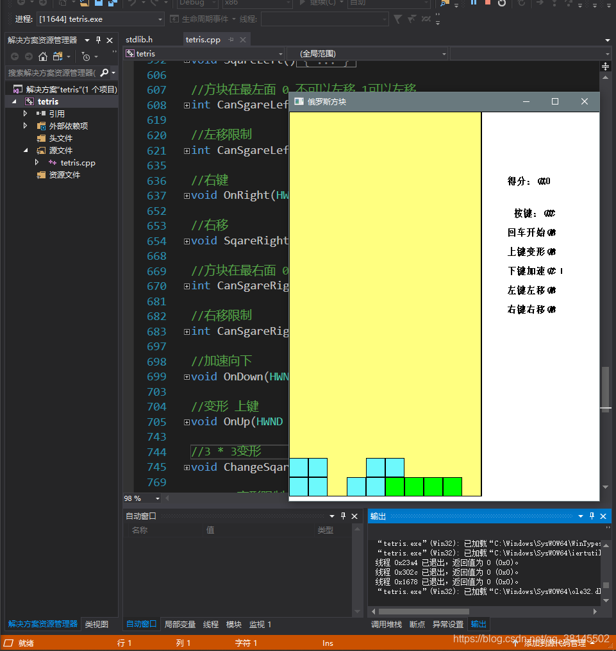Screen dimensions: 616x651
Task: Expand the 引用 tree node
Action: [x=25, y=114]
